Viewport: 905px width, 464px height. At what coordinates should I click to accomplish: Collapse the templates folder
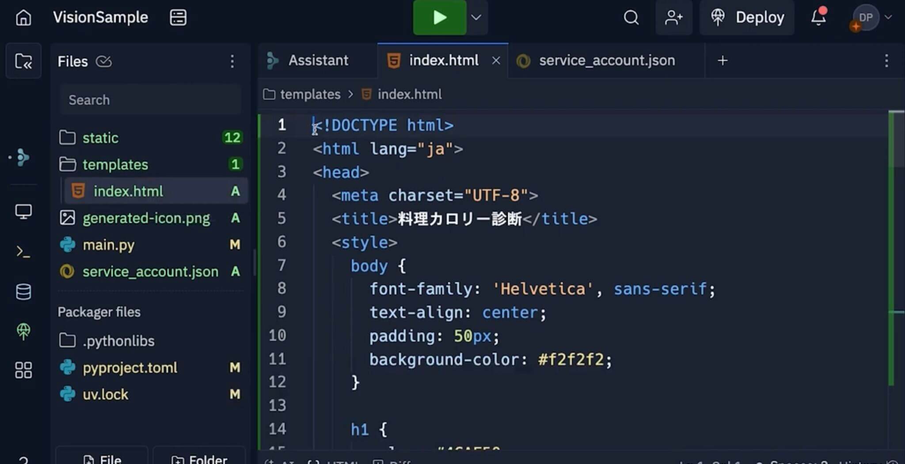[115, 164]
